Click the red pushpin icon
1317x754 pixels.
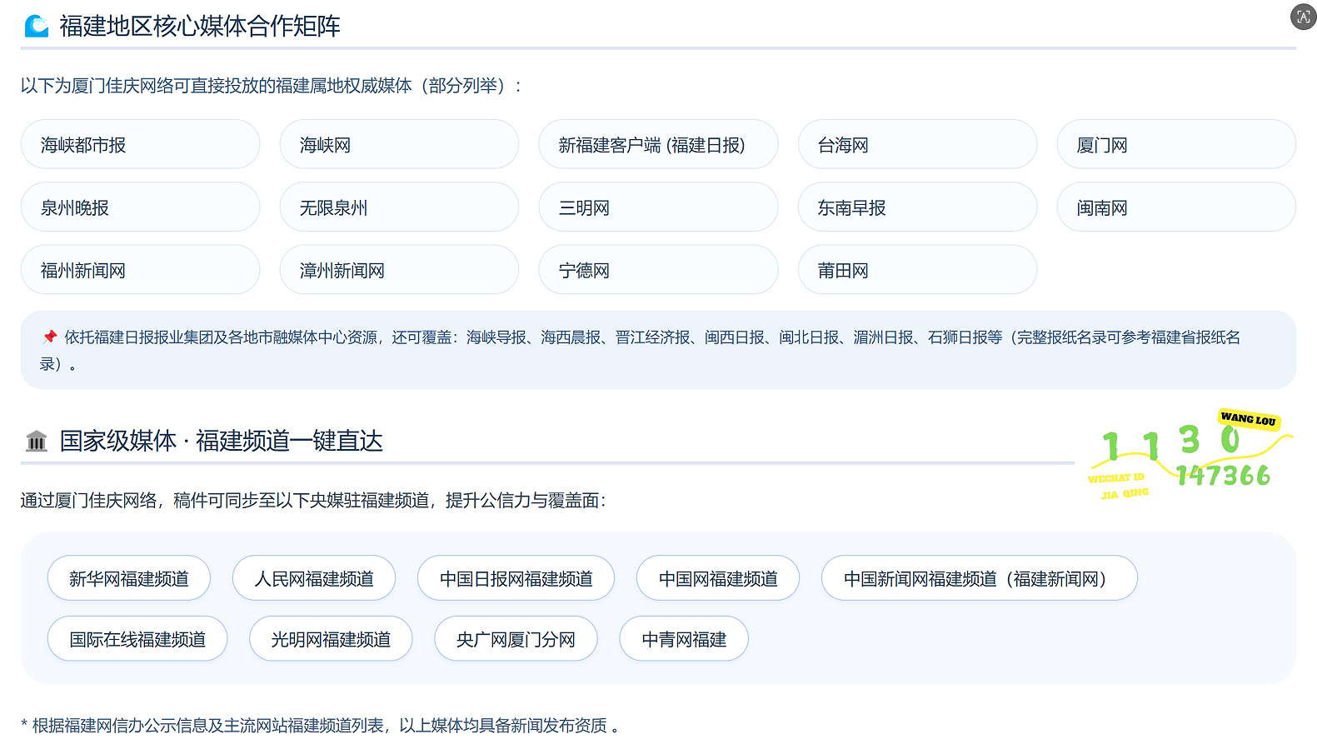coord(50,337)
